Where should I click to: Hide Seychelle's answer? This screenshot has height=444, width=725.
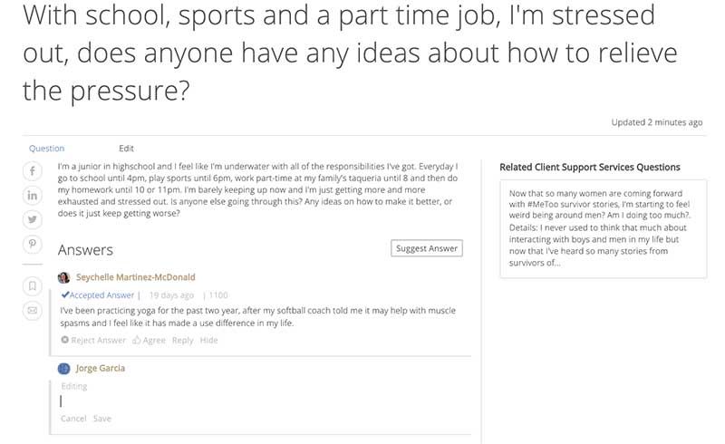point(208,340)
